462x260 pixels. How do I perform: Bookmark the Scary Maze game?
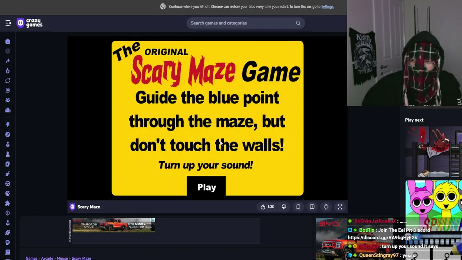pos(298,207)
